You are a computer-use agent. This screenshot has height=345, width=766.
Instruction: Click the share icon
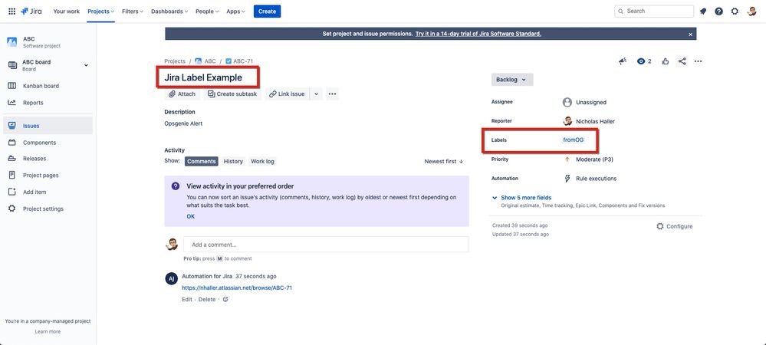[682, 61]
